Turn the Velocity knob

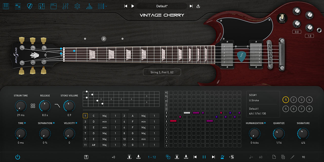click(x=69, y=134)
